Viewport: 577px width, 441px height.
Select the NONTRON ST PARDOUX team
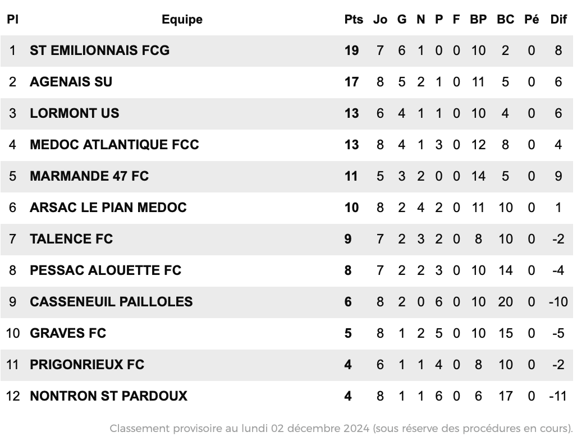108,396
